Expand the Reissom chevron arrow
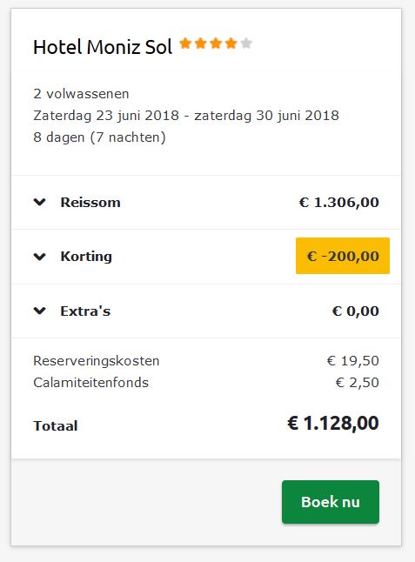Viewport: 415px width, 562px height. (x=40, y=202)
